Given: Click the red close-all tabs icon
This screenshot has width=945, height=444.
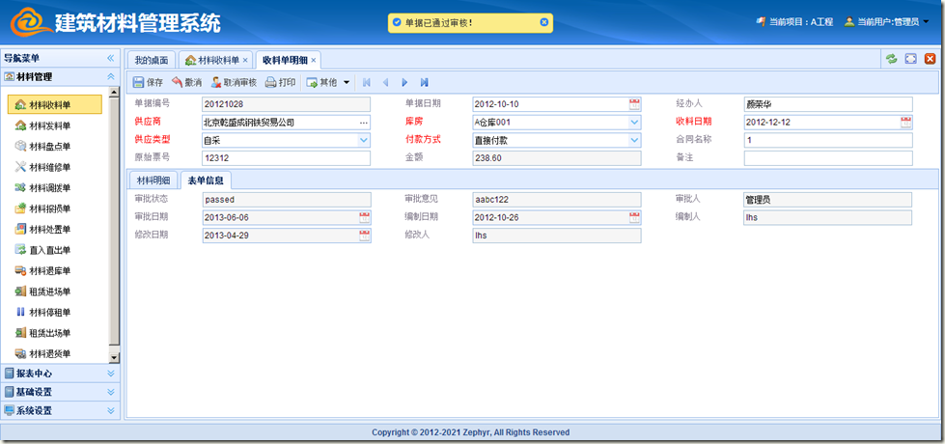Looking at the screenshot, I should [930, 59].
